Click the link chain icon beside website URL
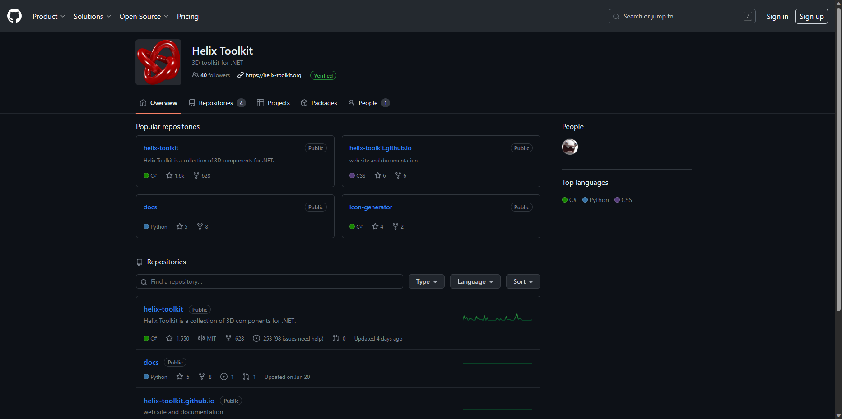The height and width of the screenshot is (419, 842). click(x=241, y=75)
